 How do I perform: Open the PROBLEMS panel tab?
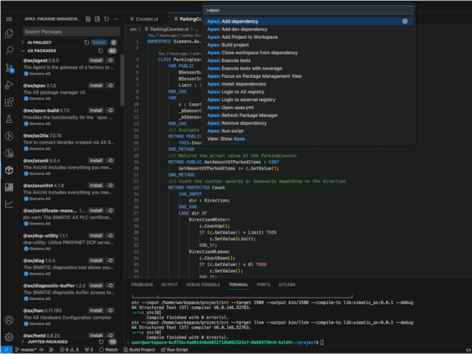pos(142,285)
